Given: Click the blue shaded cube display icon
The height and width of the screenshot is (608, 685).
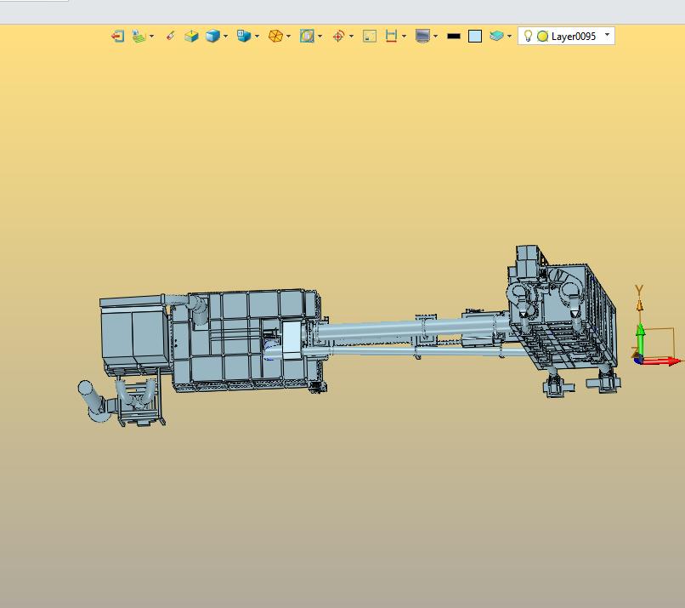Looking at the screenshot, I should click(x=212, y=36).
